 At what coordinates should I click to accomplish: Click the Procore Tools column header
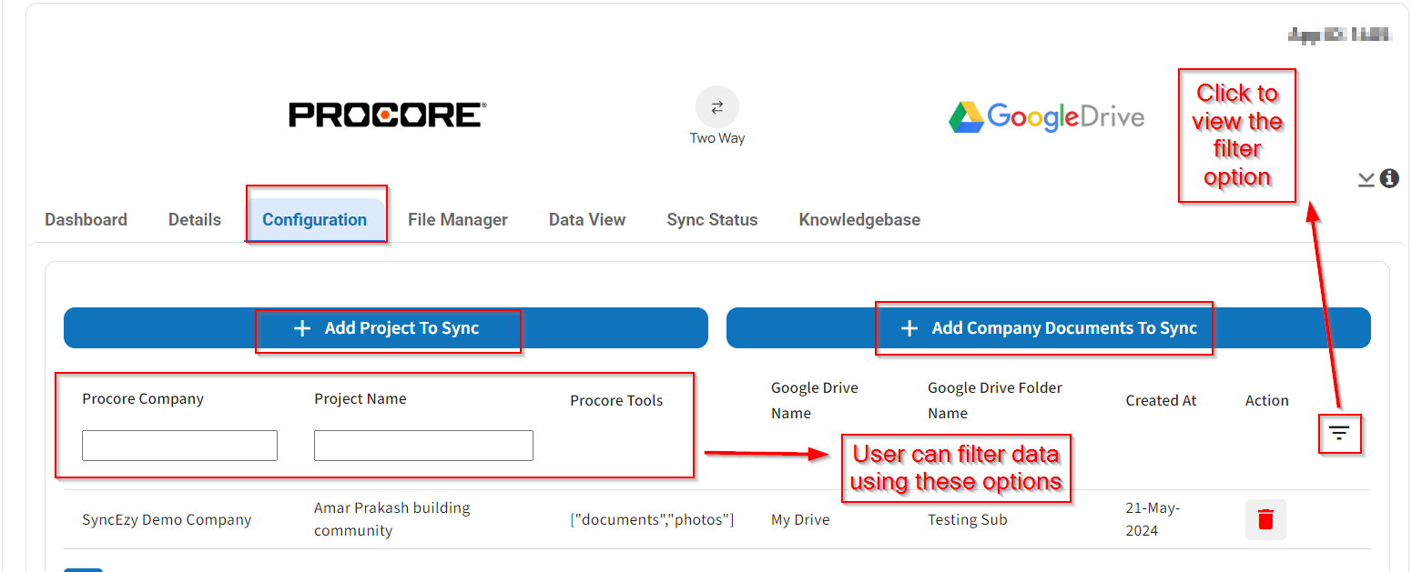pos(616,400)
